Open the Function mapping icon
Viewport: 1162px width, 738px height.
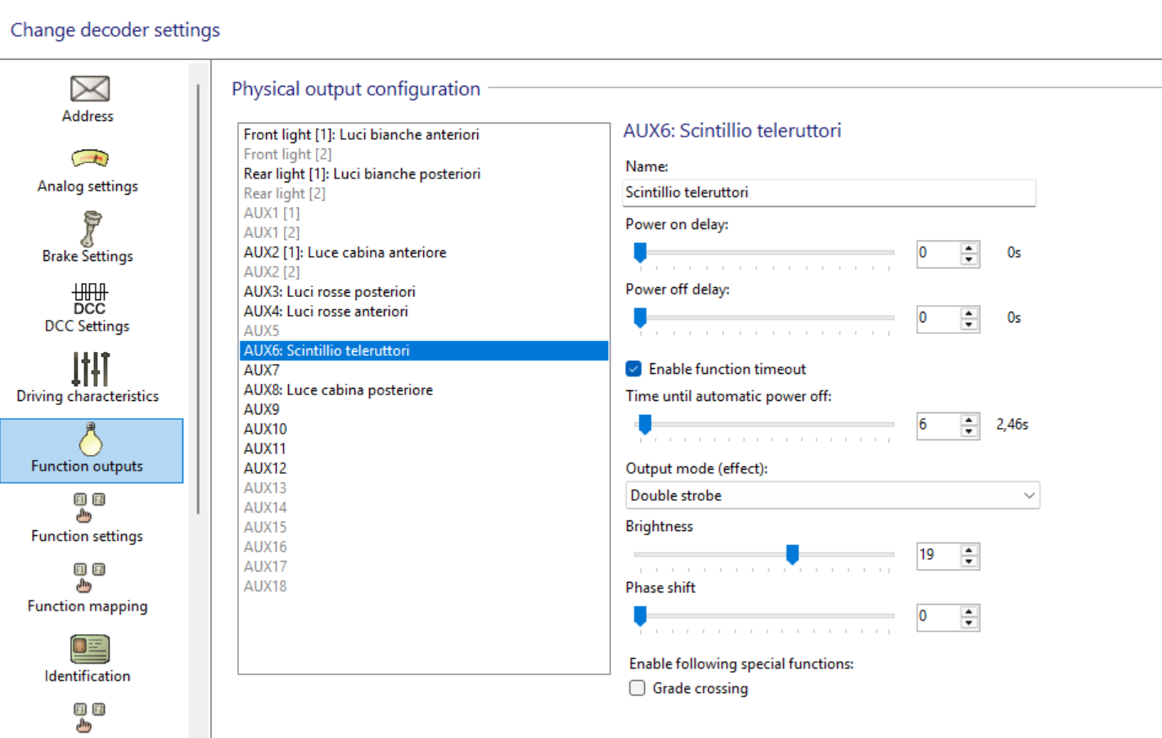(88, 577)
